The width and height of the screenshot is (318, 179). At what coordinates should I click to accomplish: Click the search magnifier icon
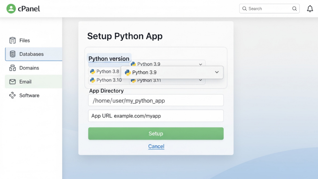click(294, 8)
